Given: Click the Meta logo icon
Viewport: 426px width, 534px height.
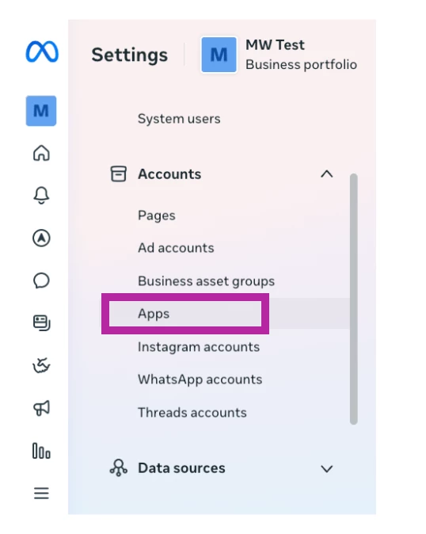Looking at the screenshot, I should (42, 51).
